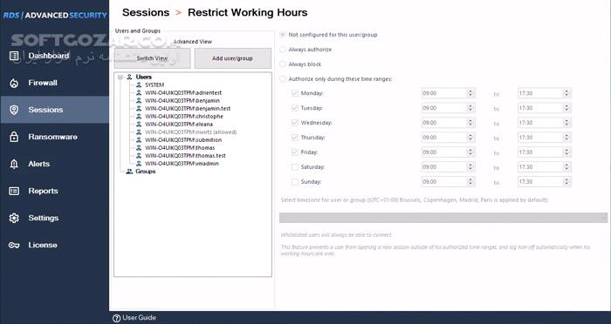The height and width of the screenshot is (324, 611).
Task: Click Wednesday end time spinner arrows
Action: pyautogui.click(x=566, y=123)
